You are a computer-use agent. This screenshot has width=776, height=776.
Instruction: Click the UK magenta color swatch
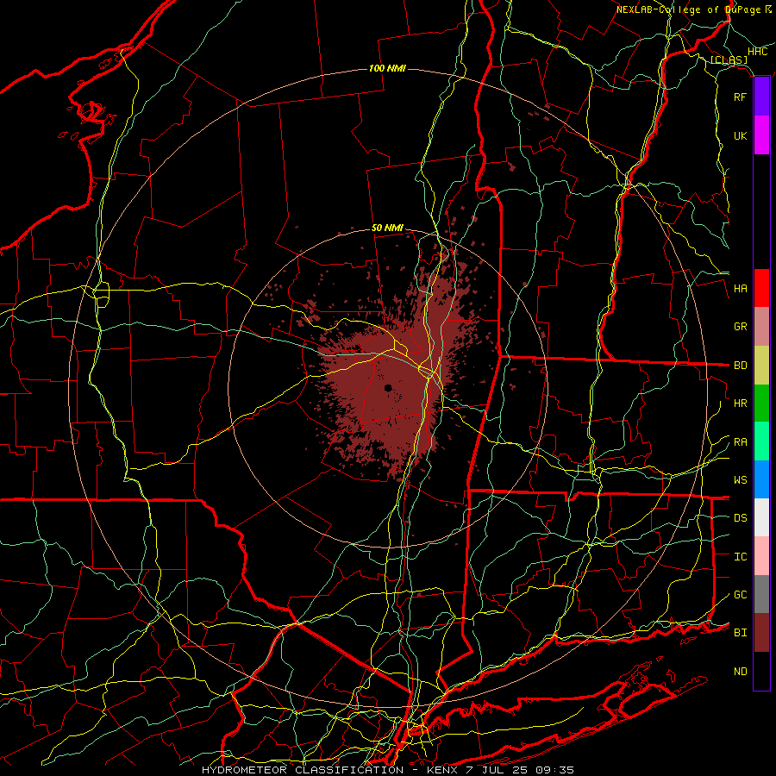761,135
